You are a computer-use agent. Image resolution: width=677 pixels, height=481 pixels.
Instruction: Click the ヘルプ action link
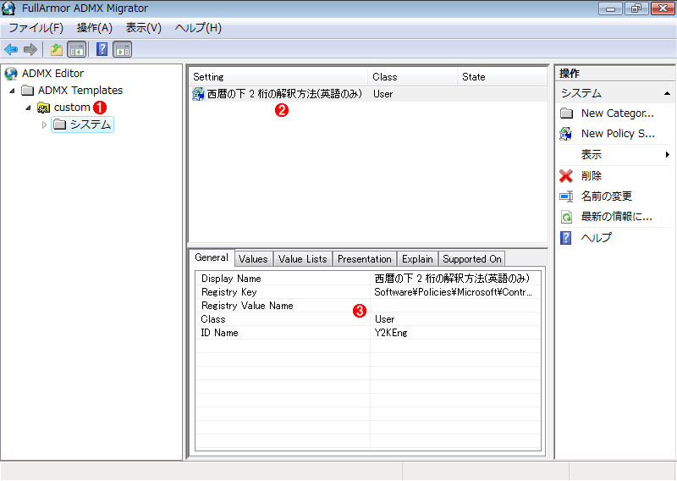click(x=597, y=237)
